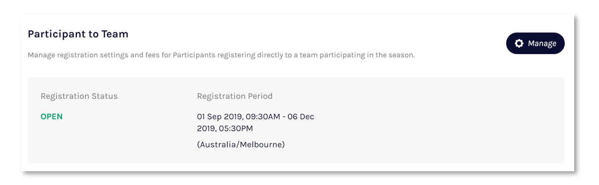Viewport: 599px width, 185px height.
Task: Click the registration settings description text
Action: 221,55
